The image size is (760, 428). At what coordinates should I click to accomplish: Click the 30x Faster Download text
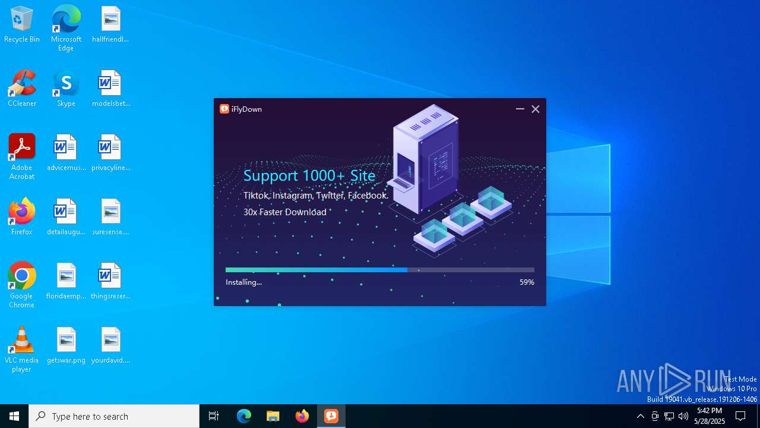pos(285,212)
